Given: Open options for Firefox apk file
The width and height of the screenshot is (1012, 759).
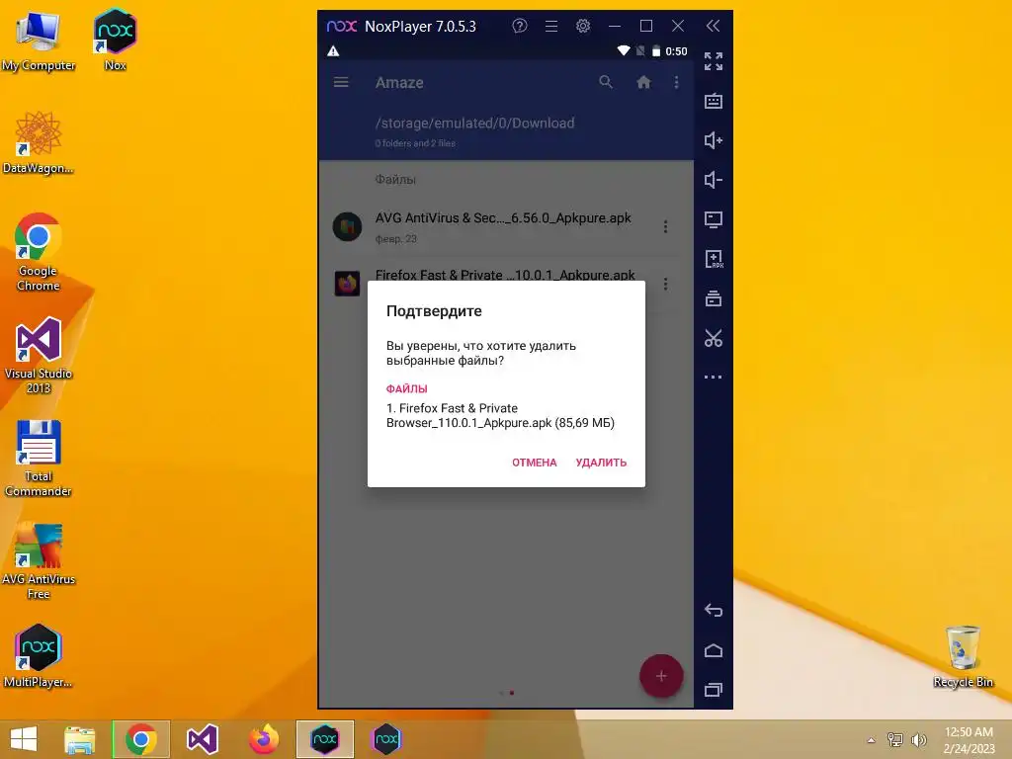Looking at the screenshot, I should [665, 284].
